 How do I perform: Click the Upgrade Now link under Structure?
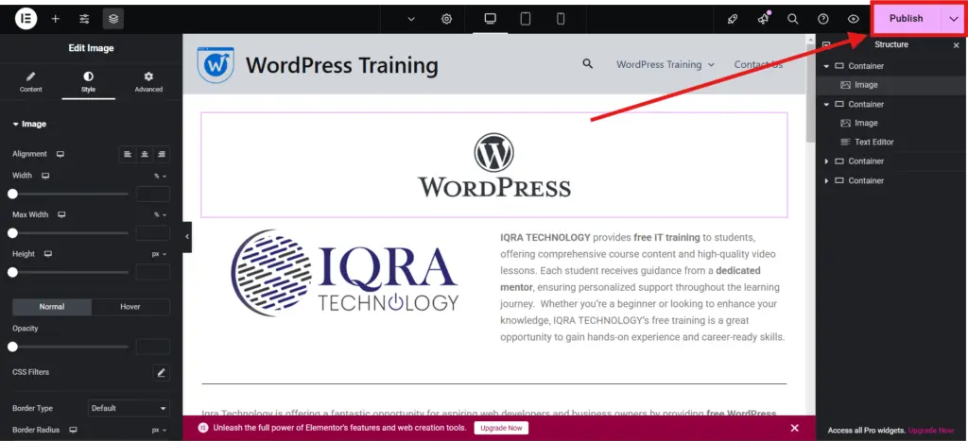(x=931, y=431)
